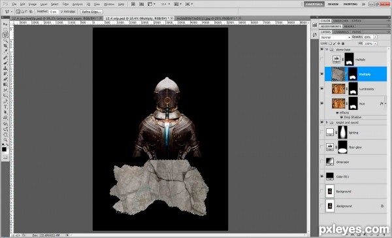Click the lock transparent pixels icon
Screen dimensions: 392x238
[330, 44]
